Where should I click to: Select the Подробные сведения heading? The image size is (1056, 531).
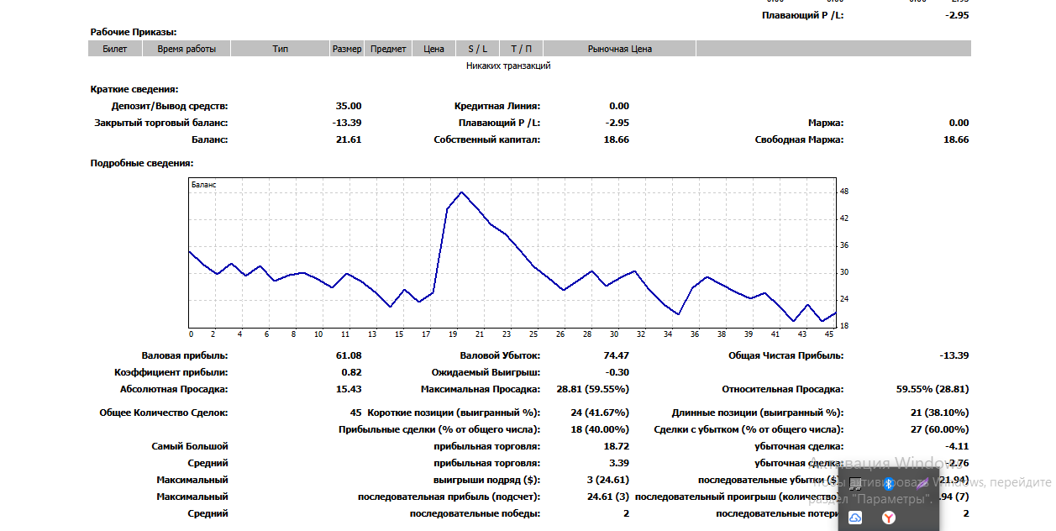[x=142, y=163]
